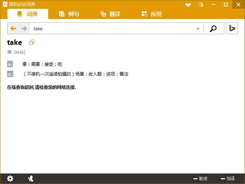Click the v. part-of-speech label
Image resolution: width=245 pixels, height=184 pixels.
10,64
